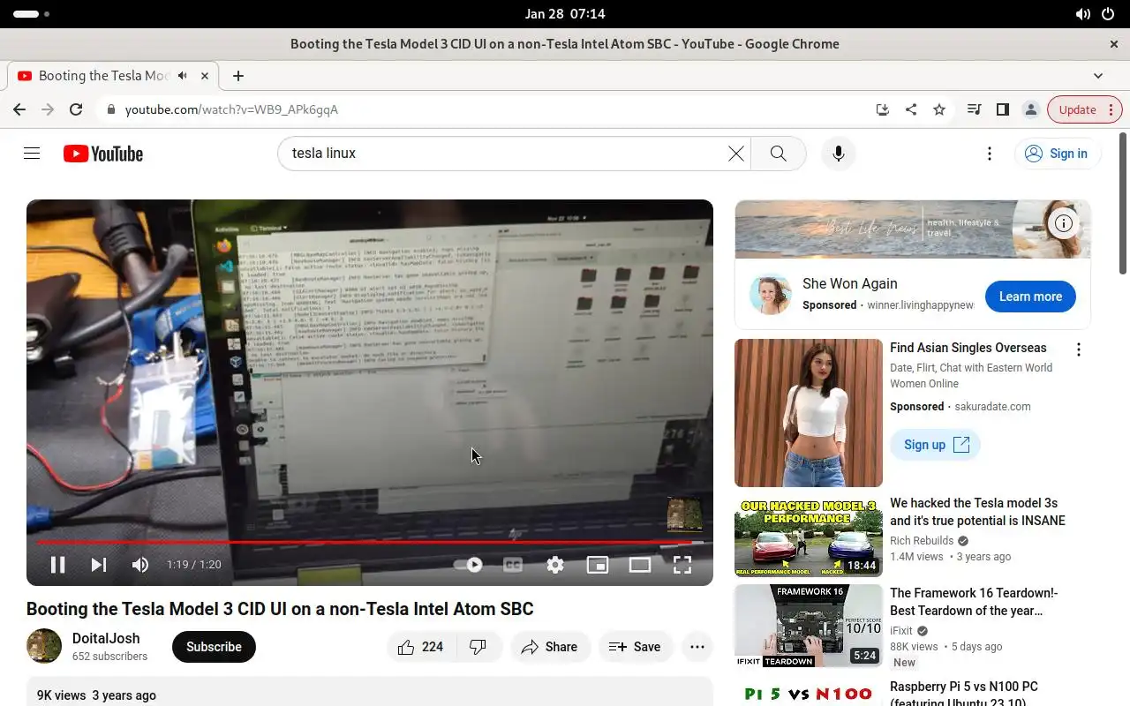Search with your voice microphone

[x=839, y=154]
